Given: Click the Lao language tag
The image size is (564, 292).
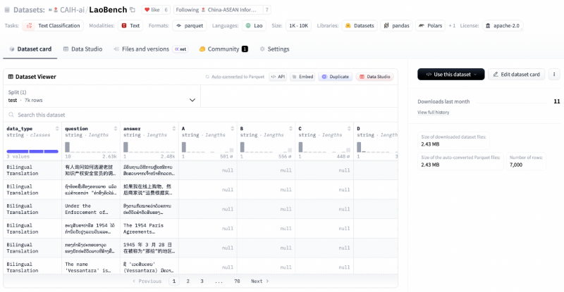Looking at the screenshot, I should pos(254,25).
